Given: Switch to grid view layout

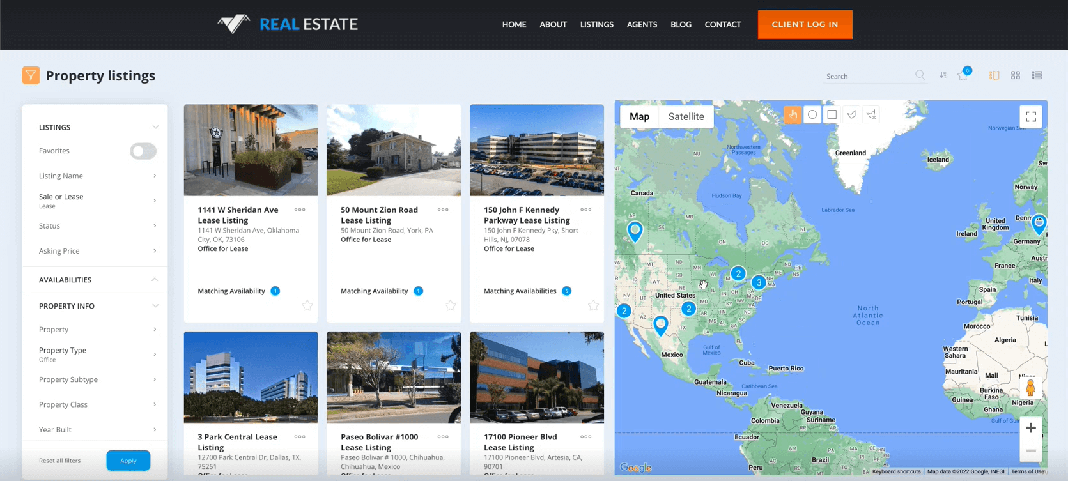Looking at the screenshot, I should [x=1016, y=75].
